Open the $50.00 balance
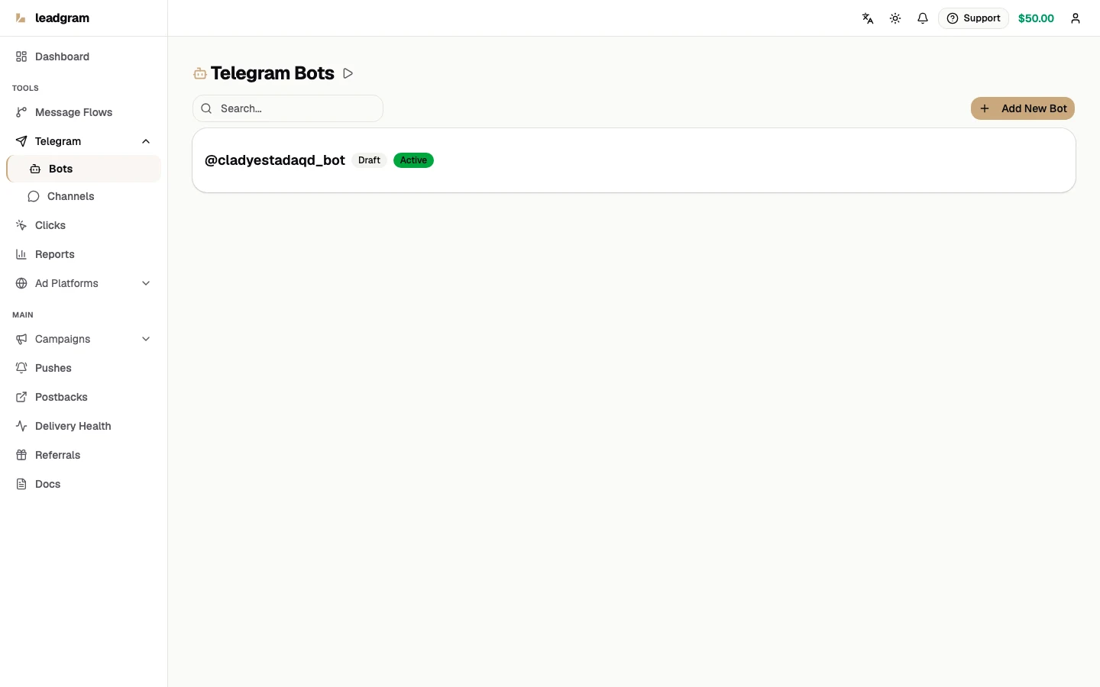Viewport: 1100px width, 687px height. point(1036,18)
